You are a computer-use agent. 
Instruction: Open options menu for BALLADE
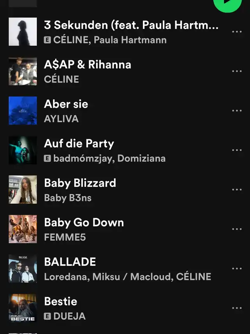(237, 269)
